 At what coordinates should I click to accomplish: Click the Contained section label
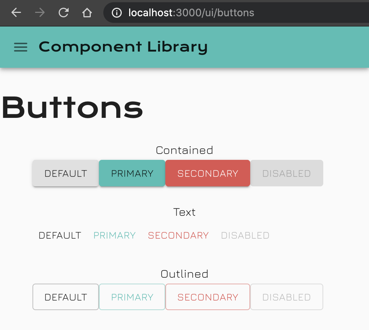[x=184, y=150]
